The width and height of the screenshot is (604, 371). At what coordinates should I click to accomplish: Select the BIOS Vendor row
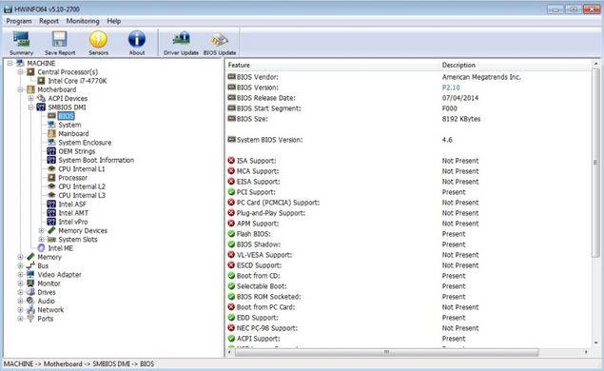point(408,77)
